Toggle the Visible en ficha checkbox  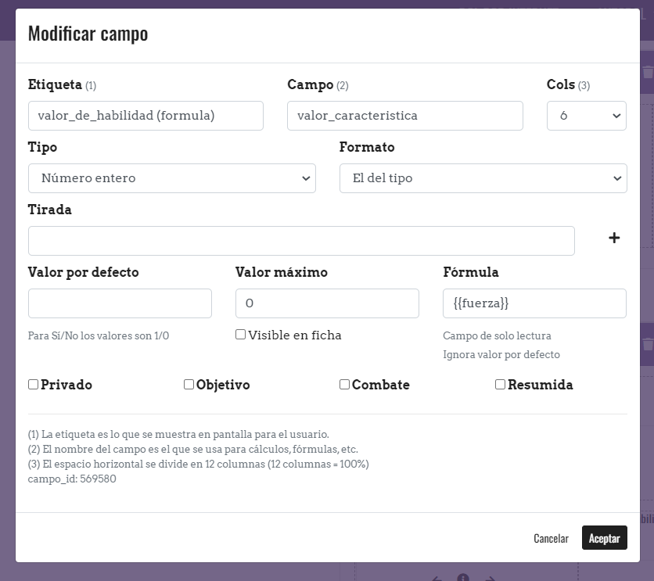click(240, 334)
